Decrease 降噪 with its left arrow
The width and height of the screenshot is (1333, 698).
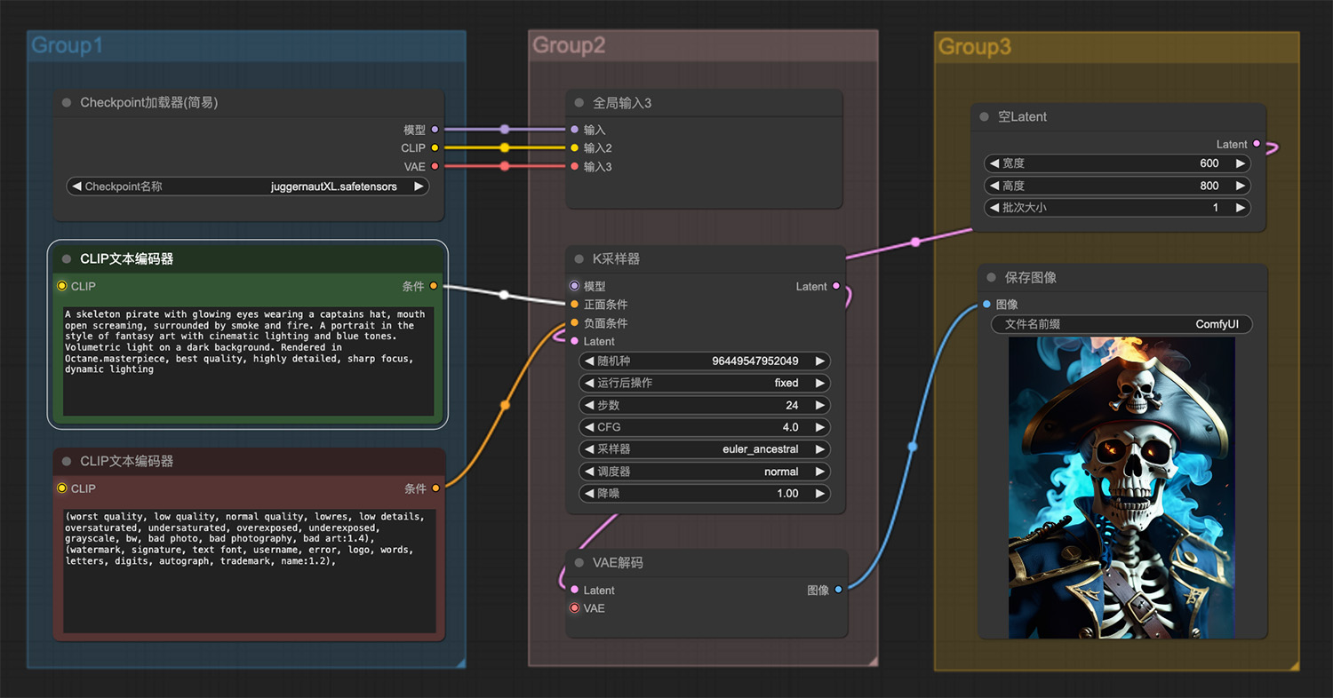coord(590,493)
